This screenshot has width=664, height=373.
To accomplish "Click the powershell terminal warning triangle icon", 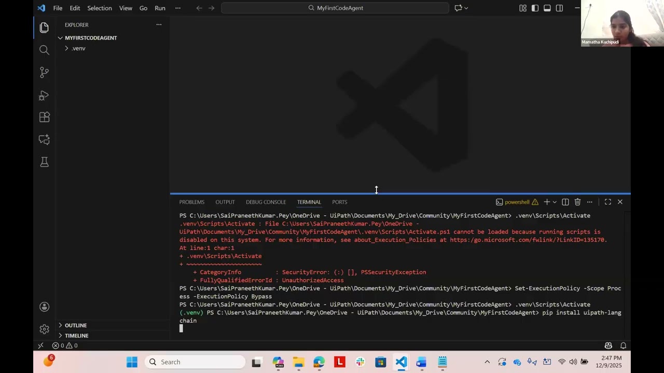I will (535, 202).
